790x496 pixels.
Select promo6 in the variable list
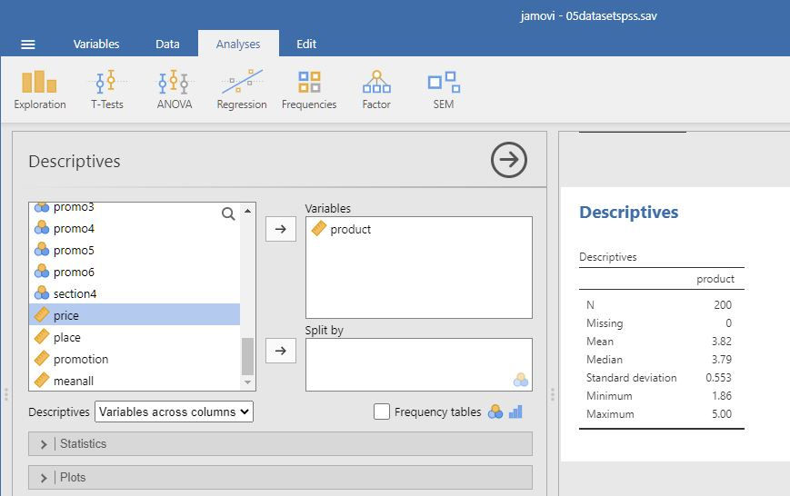coord(135,272)
